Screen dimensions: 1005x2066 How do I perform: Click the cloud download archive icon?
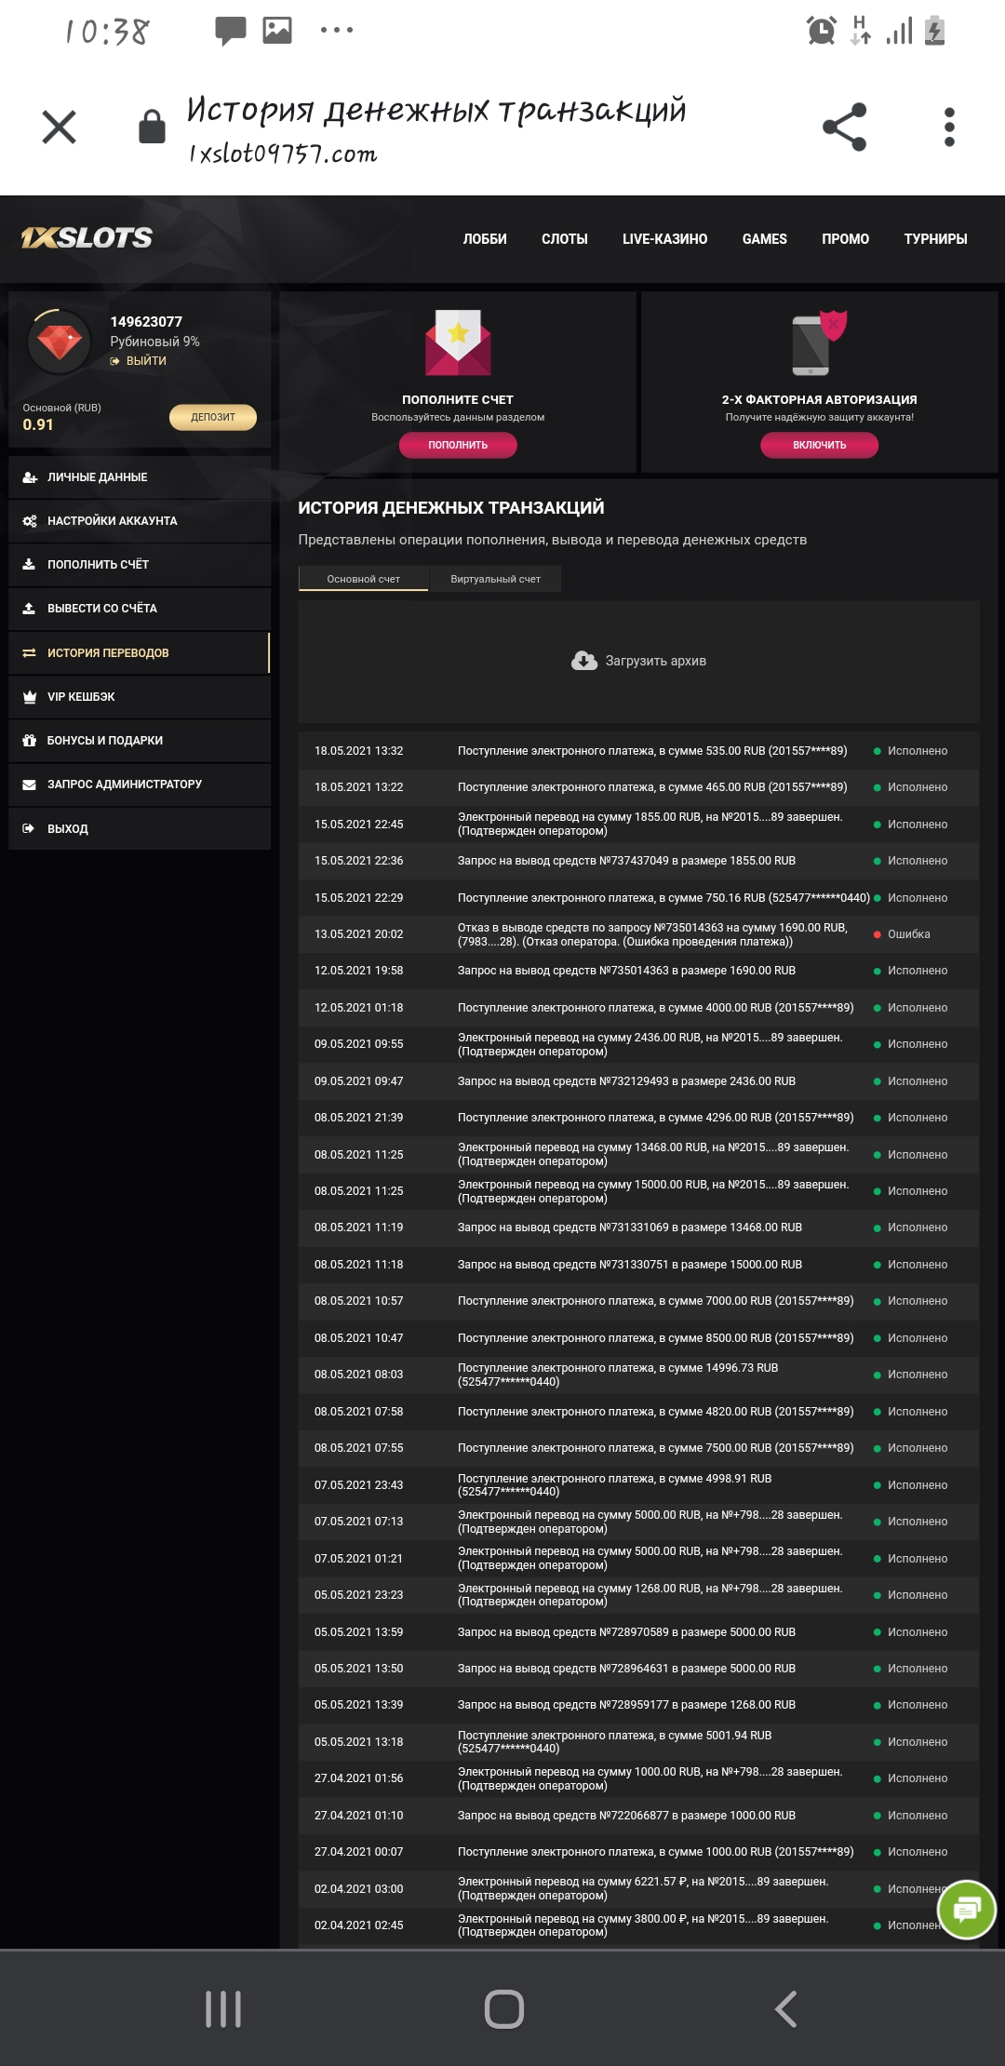584,661
